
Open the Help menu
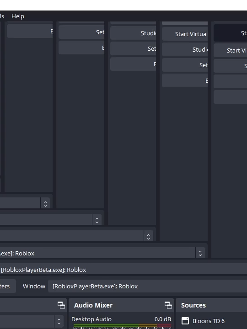coord(18,16)
